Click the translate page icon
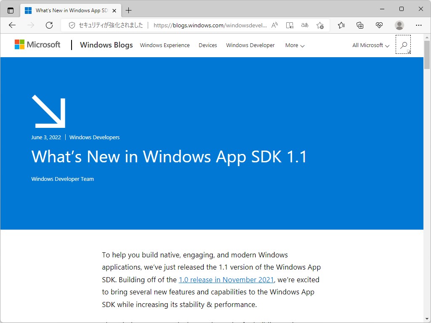Screen dimensions: 431x323 point(305,25)
